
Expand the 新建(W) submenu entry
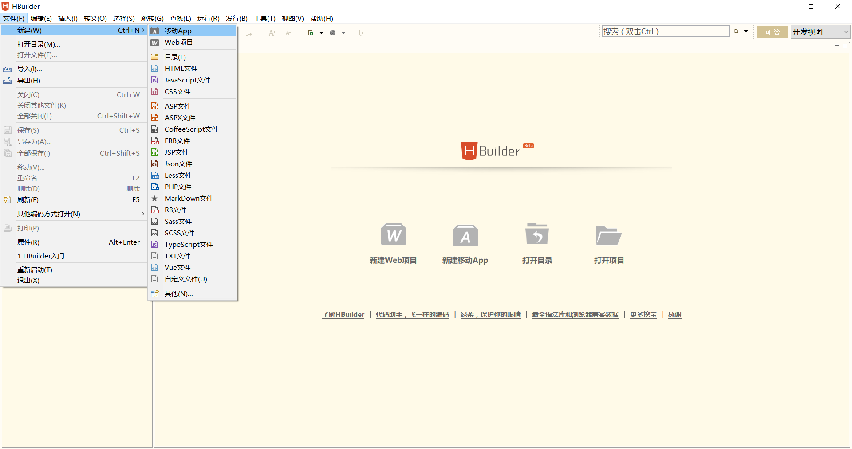click(75, 30)
